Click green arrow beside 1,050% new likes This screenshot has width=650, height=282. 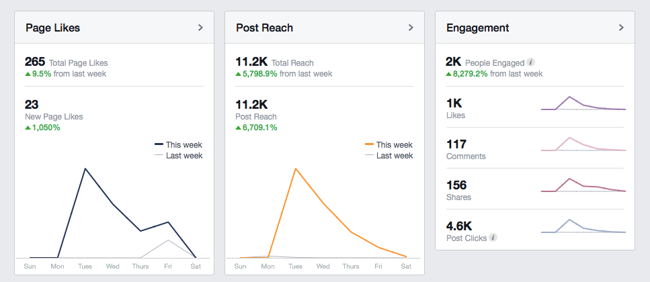[28, 128]
